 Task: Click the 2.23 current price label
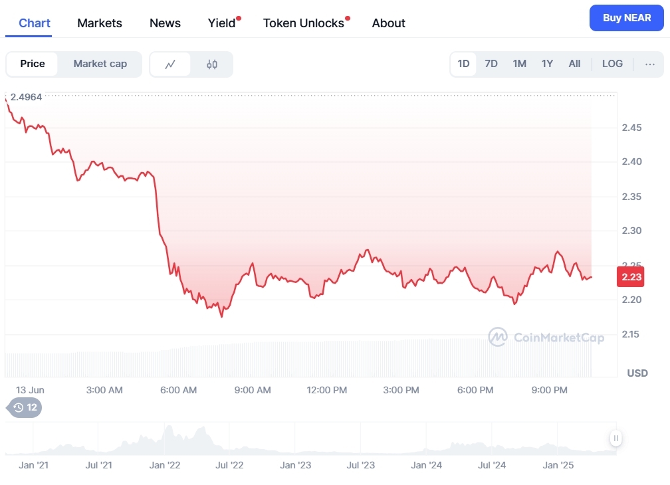coord(631,277)
